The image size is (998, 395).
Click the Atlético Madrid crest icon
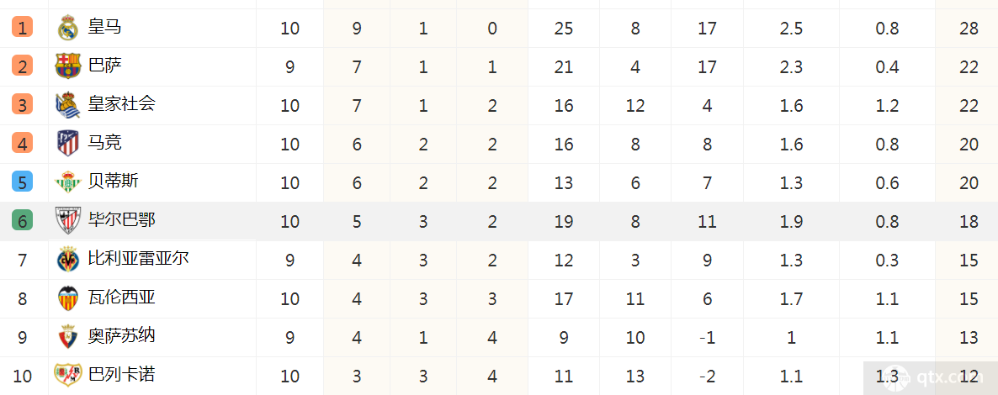[x=67, y=144]
